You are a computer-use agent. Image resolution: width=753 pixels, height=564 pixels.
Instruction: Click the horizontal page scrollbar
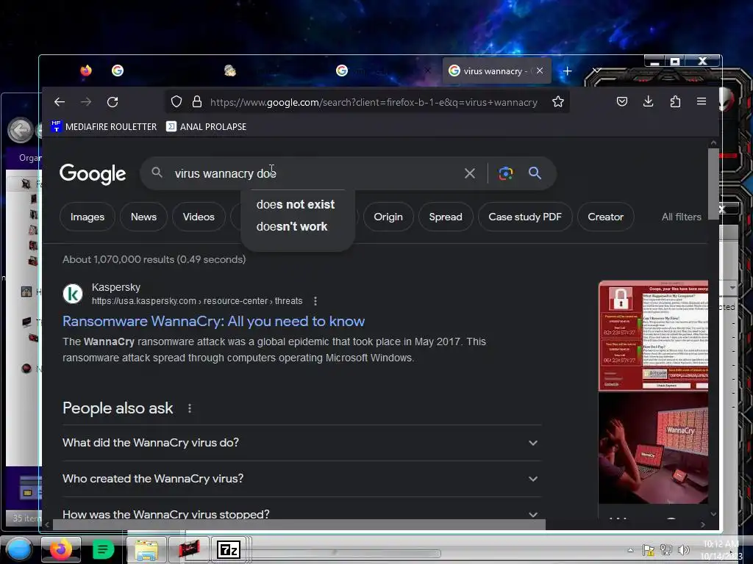click(299, 524)
